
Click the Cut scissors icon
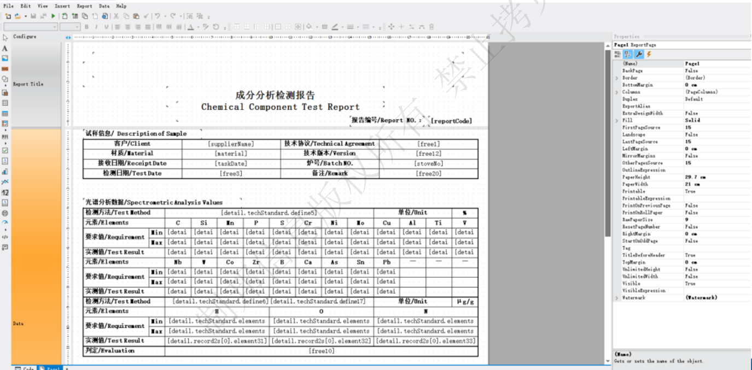[116, 16]
